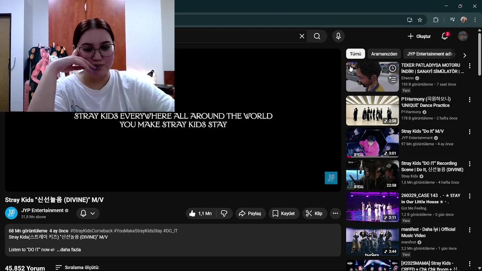Create a clip with the Klip button
This screenshot has height=271, width=482.
[314, 213]
